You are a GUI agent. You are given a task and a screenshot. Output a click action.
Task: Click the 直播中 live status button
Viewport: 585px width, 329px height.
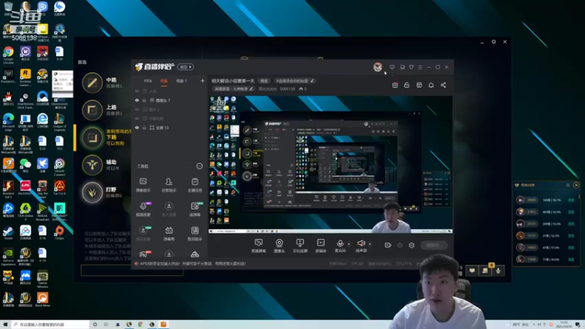[x=434, y=245]
